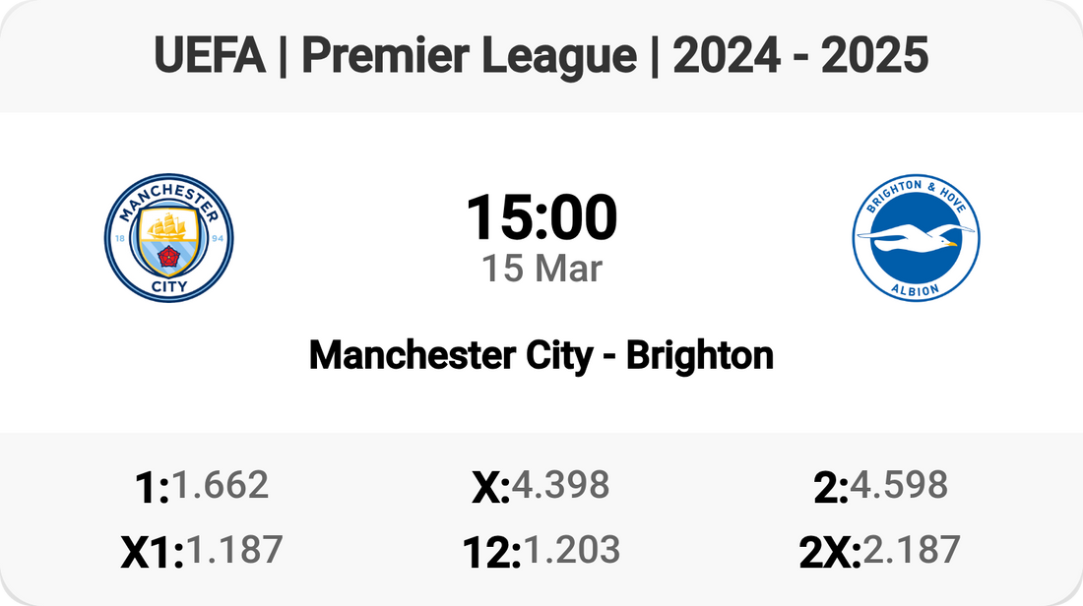Open the Premier League header link
1083x606 pixels.
click(469, 56)
